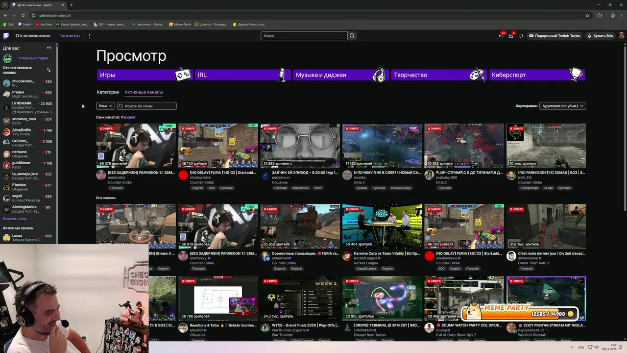This screenshot has height=353, width=627.
Task: Expand followed channels with 'Показать еще'
Action: coord(15,219)
